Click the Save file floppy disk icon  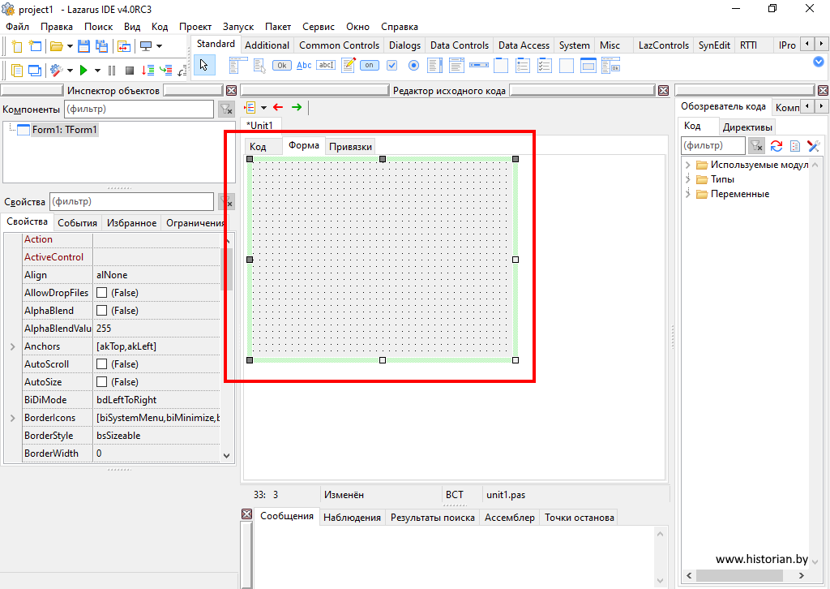click(83, 46)
